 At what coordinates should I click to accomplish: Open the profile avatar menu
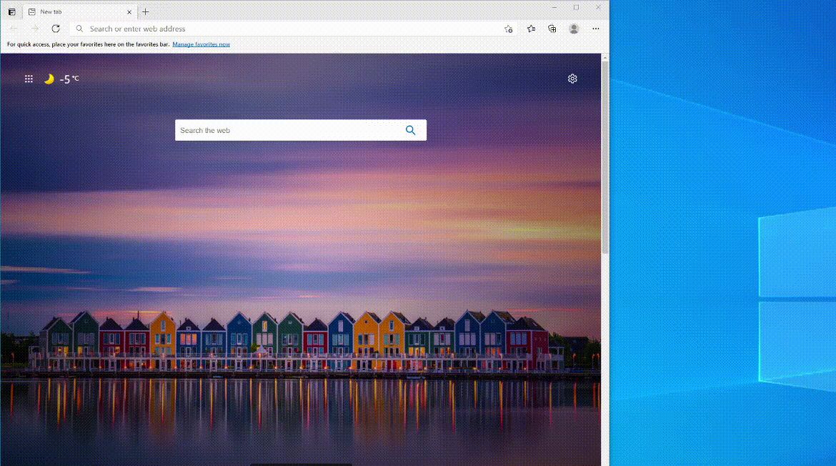pos(574,29)
